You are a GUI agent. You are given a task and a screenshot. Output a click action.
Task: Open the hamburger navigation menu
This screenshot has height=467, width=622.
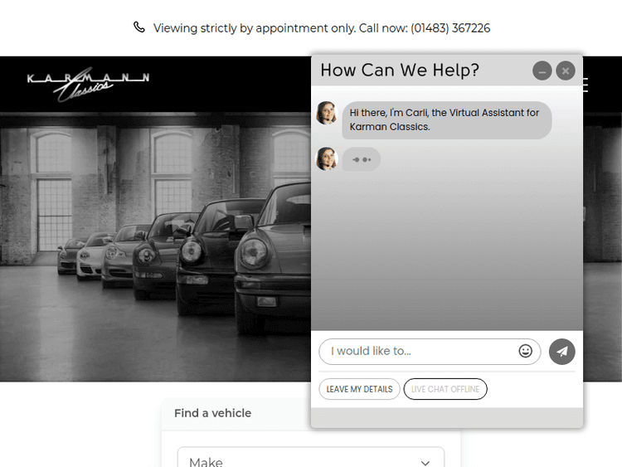click(x=586, y=85)
